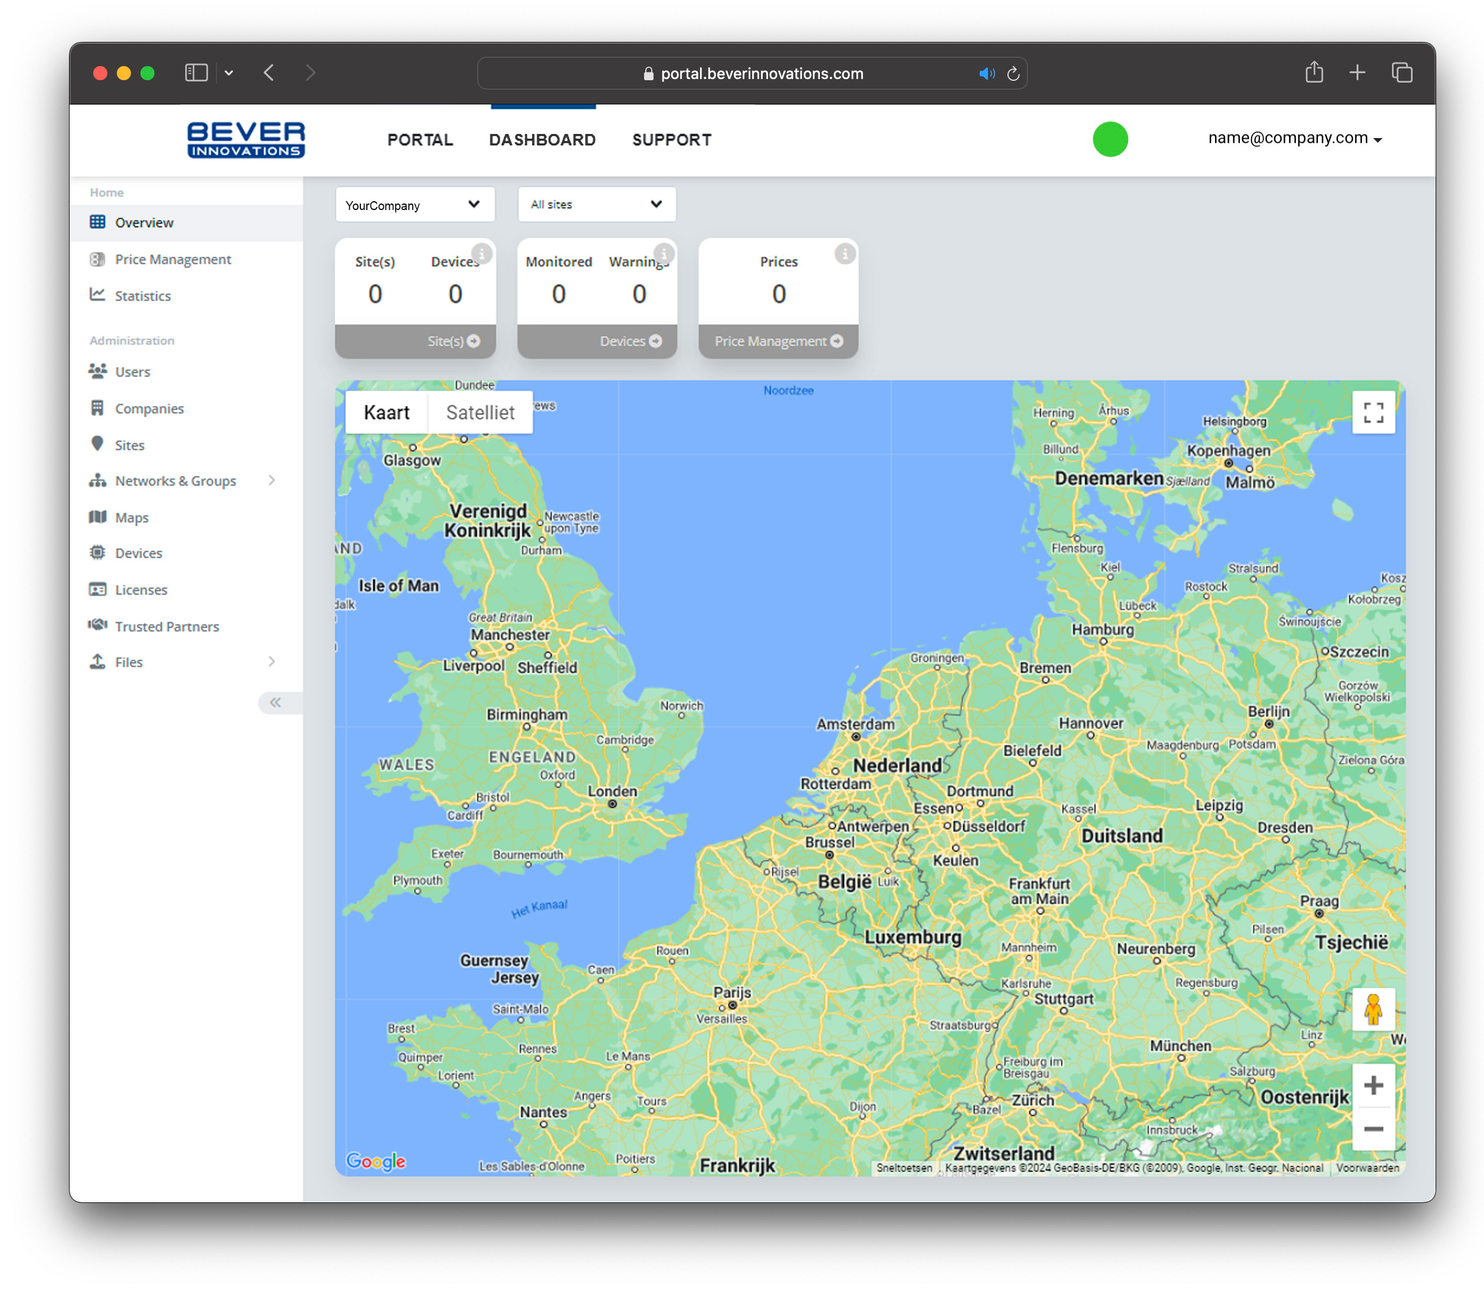Zoom in on the map
Viewport: 1484px width, 1292px height.
pyautogui.click(x=1373, y=1084)
